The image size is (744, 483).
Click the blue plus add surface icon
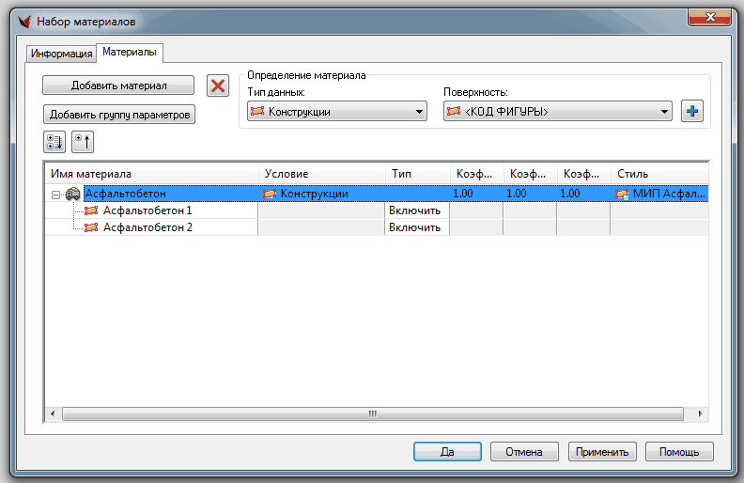692,112
